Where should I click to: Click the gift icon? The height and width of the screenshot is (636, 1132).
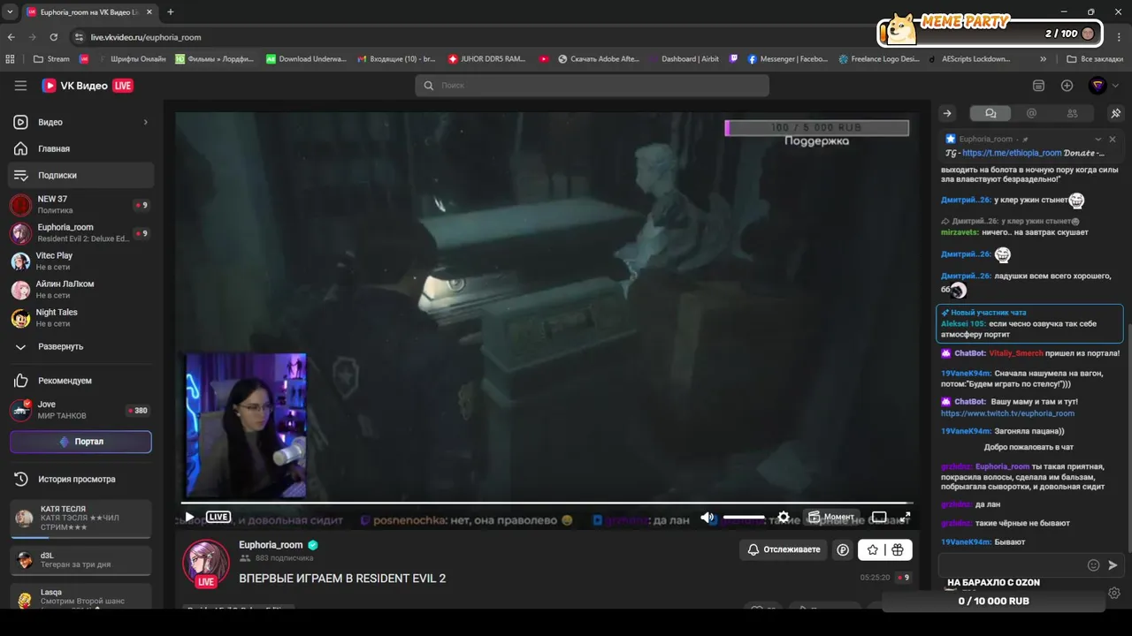[898, 549]
